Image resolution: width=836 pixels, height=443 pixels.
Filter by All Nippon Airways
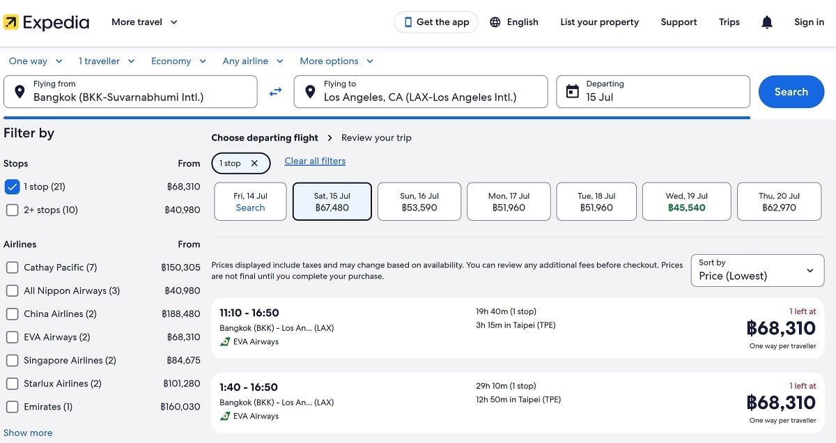pos(12,290)
